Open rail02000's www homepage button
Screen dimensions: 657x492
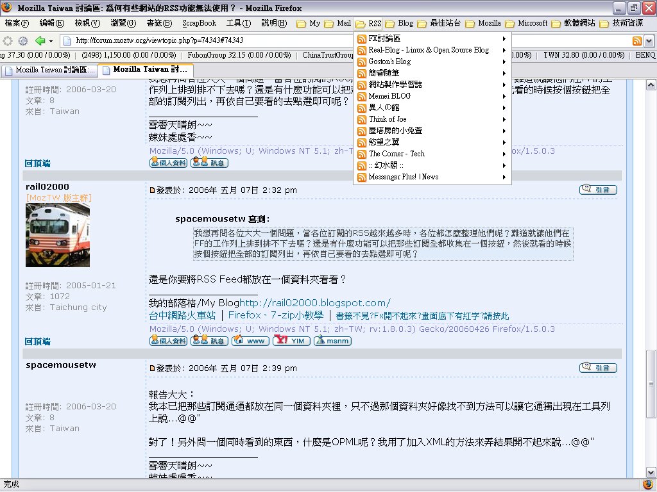pyautogui.click(x=250, y=341)
